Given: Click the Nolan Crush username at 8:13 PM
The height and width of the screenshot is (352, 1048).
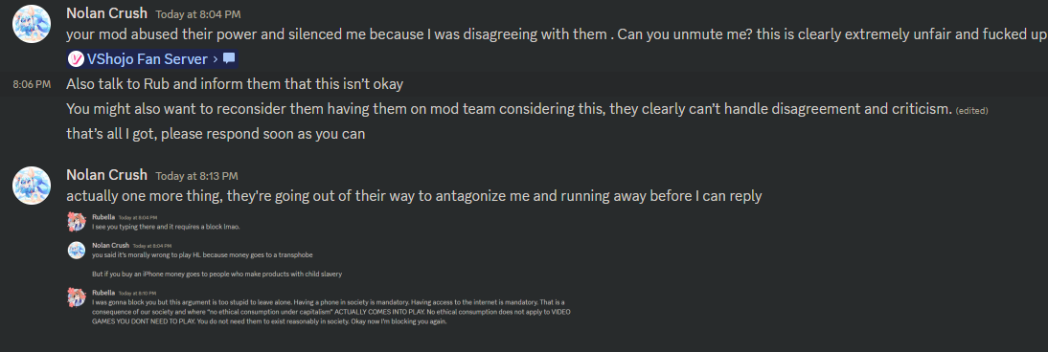Looking at the screenshot, I should [x=107, y=175].
